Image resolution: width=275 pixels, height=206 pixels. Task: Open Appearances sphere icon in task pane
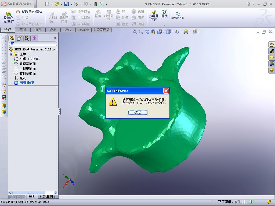pyautogui.click(x=272, y=70)
